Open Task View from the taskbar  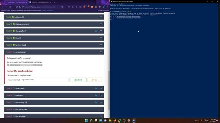tap(96, 120)
